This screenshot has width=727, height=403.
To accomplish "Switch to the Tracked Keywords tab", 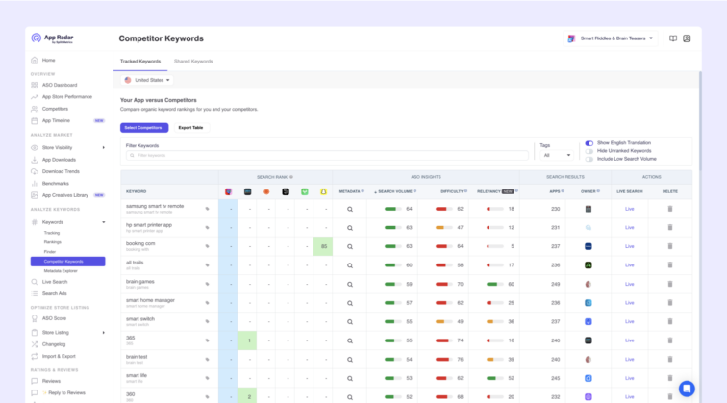I will tap(140, 62).
